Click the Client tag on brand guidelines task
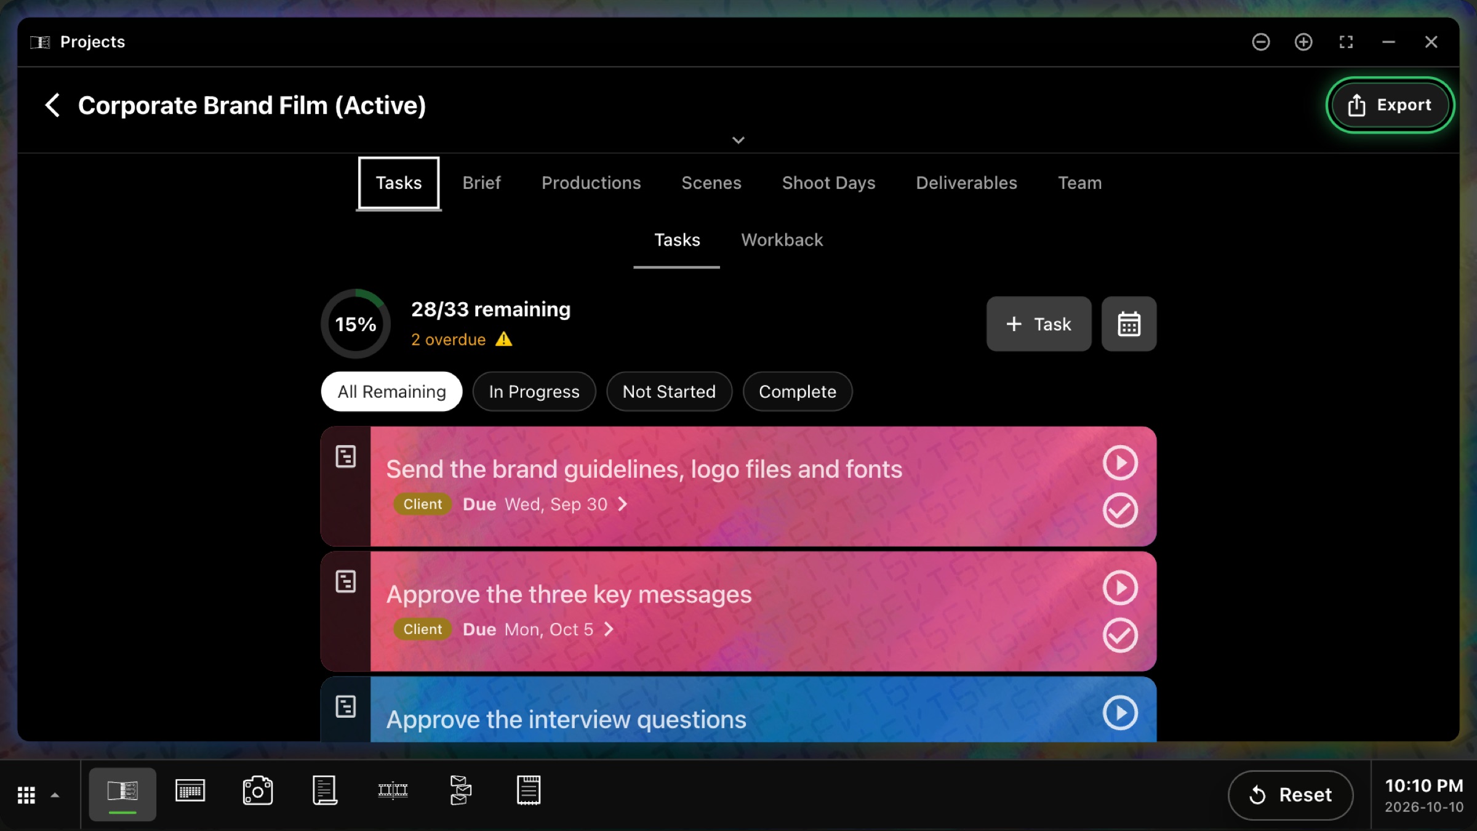This screenshot has width=1477, height=831. (423, 504)
